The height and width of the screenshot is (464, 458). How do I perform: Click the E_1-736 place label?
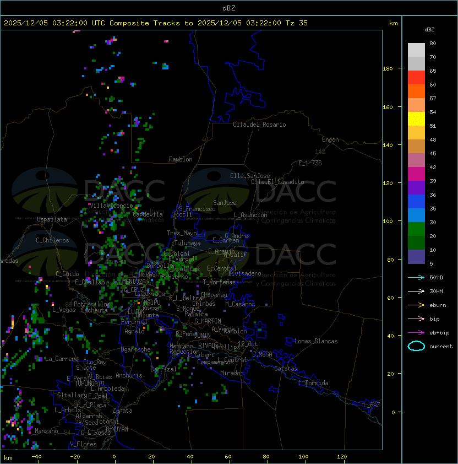310,163
